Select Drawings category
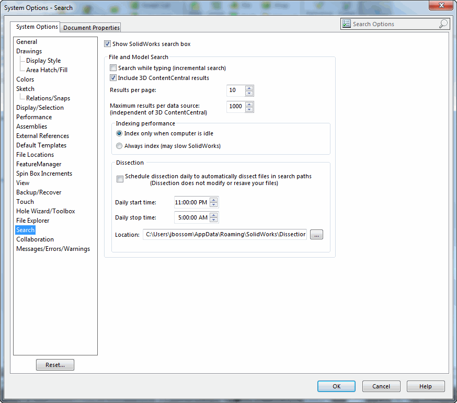Viewport: 457px width, 403px height. (x=29, y=51)
